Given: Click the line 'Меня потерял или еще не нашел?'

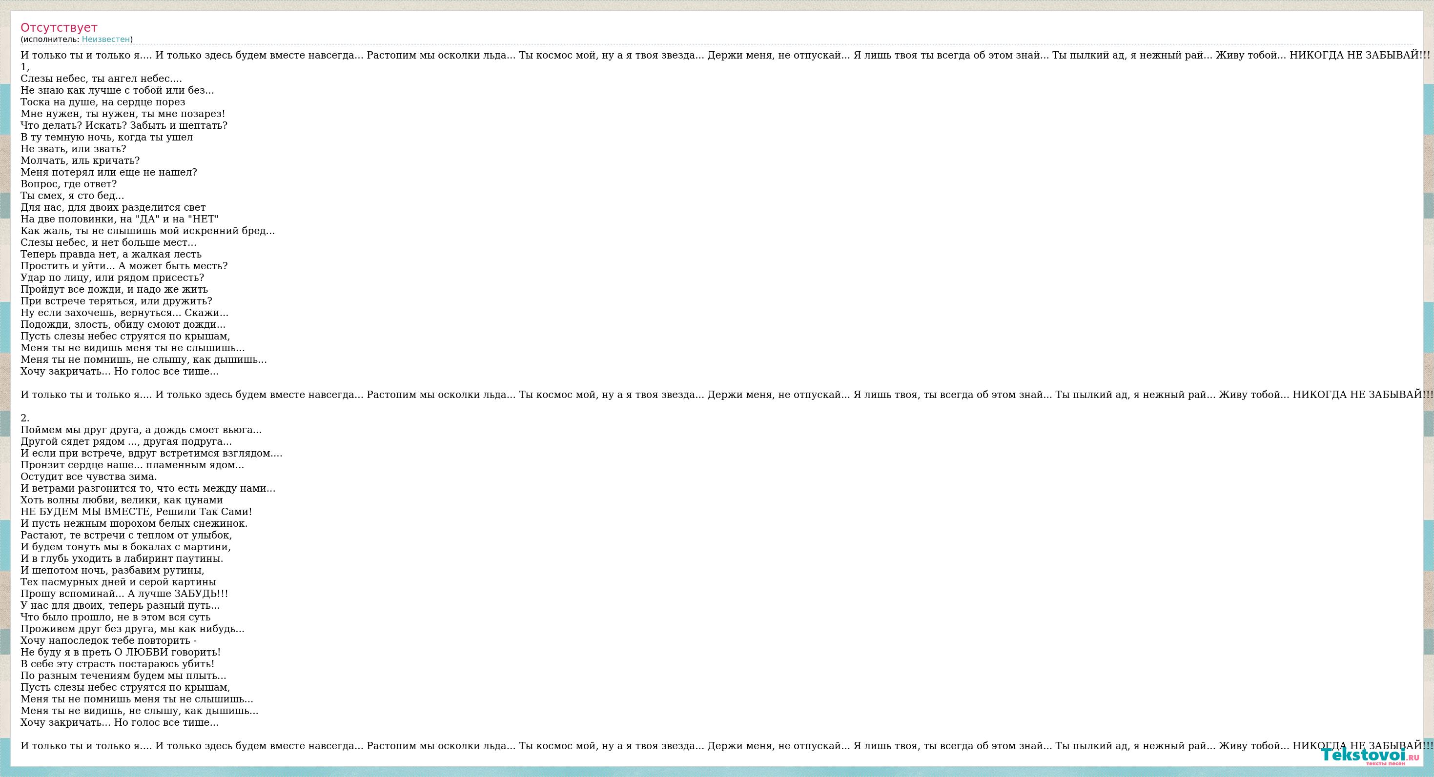Looking at the screenshot, I should pos(109,172).
